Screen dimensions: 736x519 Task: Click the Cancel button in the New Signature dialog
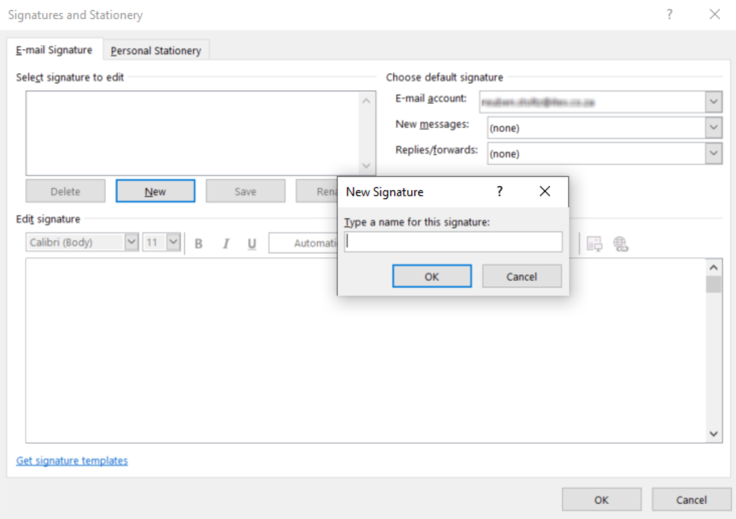pos(521,276)
